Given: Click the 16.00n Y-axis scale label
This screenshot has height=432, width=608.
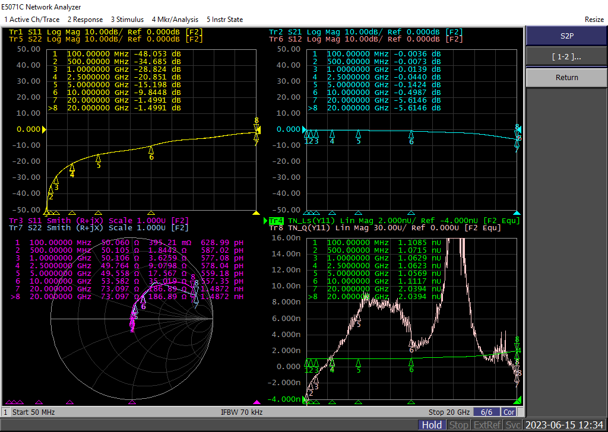Looking at the screenshot, I should 286,237.
